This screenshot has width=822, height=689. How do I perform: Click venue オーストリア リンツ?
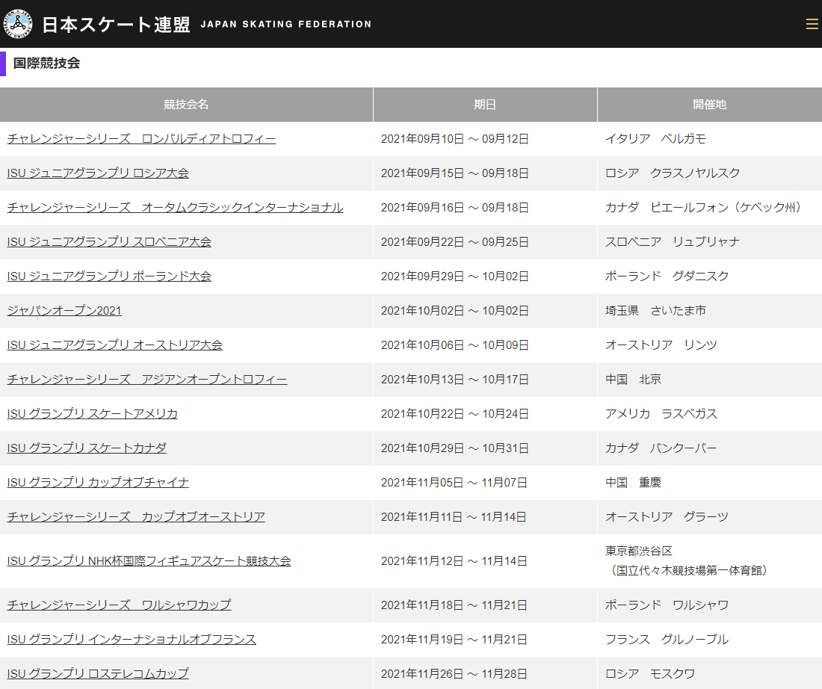tap(661, 345)
